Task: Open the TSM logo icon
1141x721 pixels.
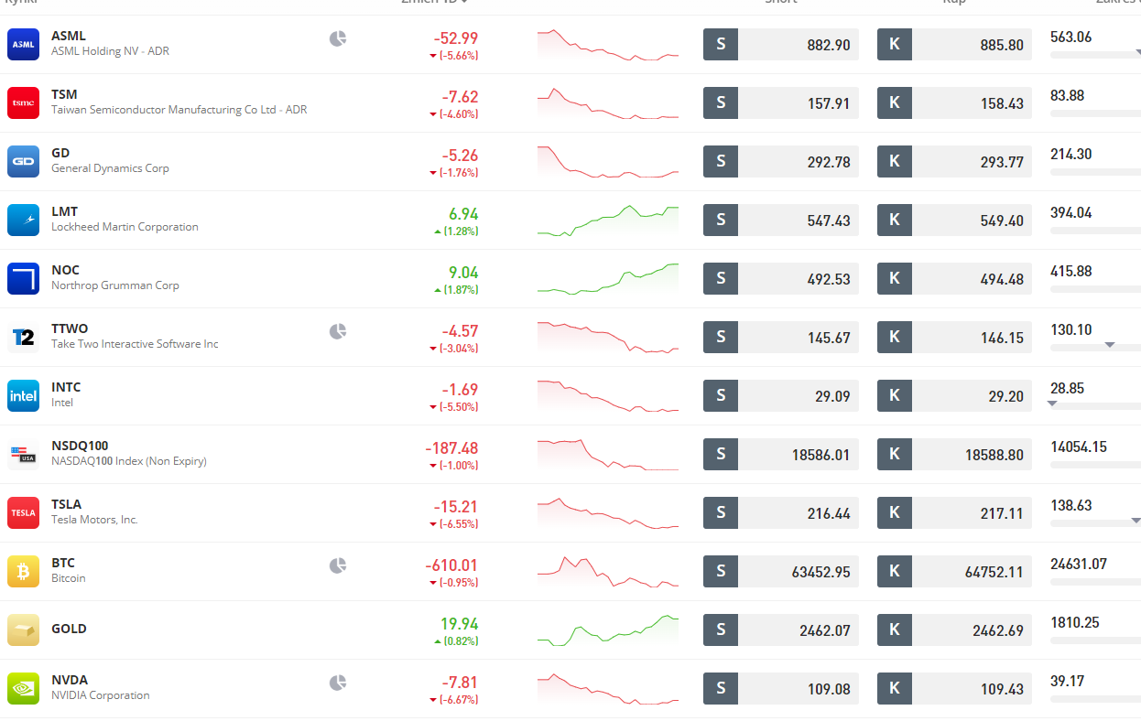Action: point(23,103)
